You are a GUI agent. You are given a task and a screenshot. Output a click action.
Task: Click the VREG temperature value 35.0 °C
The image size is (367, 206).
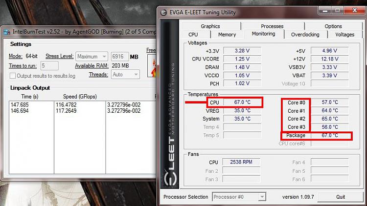pos(242,110)
